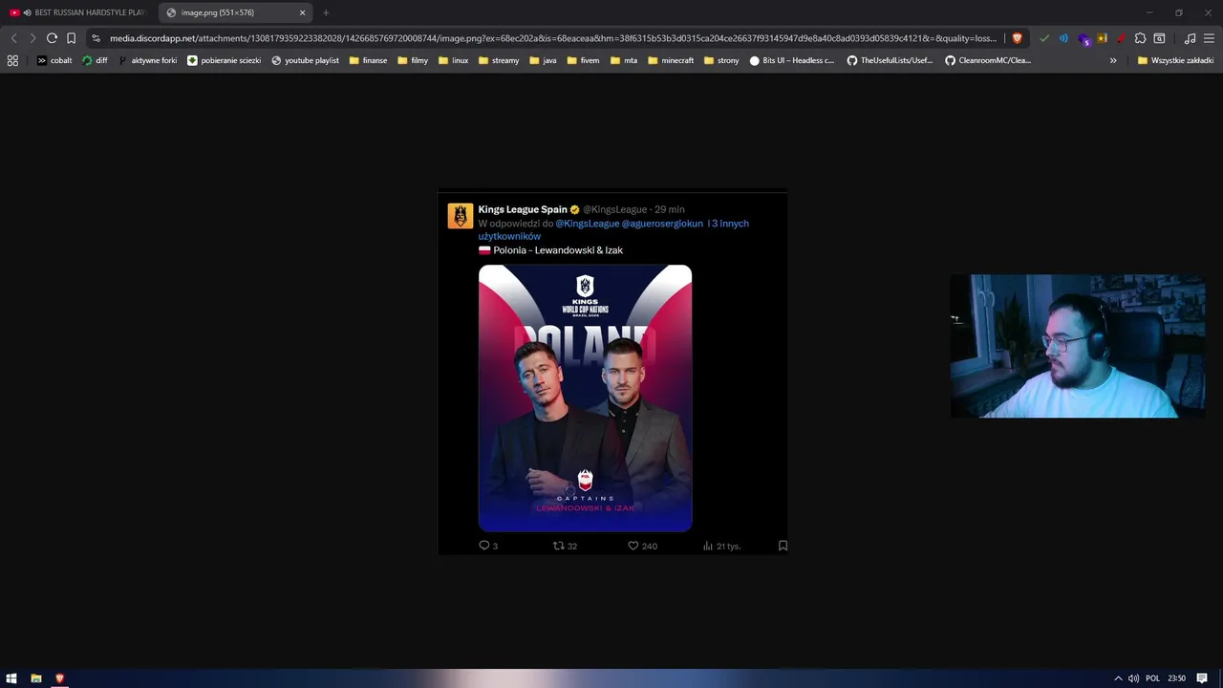1223x688 pixels.
Task: Open the aktywne forki bookmark
Action: tap(148, 60)
